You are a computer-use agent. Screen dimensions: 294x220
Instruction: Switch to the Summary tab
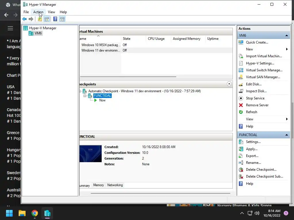pos(85,185)
